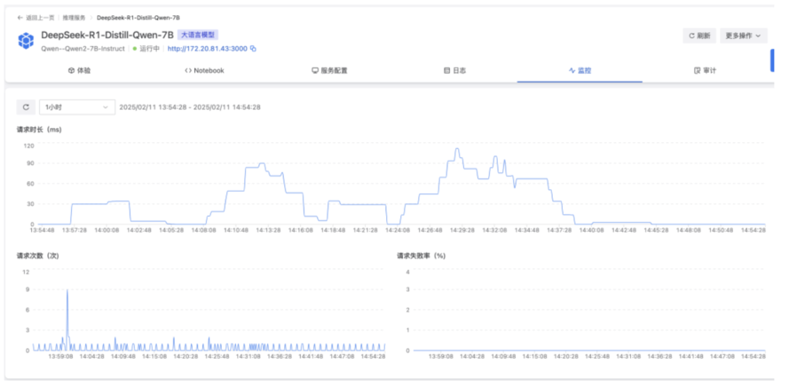Viewport: 789px width, 387px height.
Task: Click the blue vertical scrollbar handle
Action: tap(772, 60)
